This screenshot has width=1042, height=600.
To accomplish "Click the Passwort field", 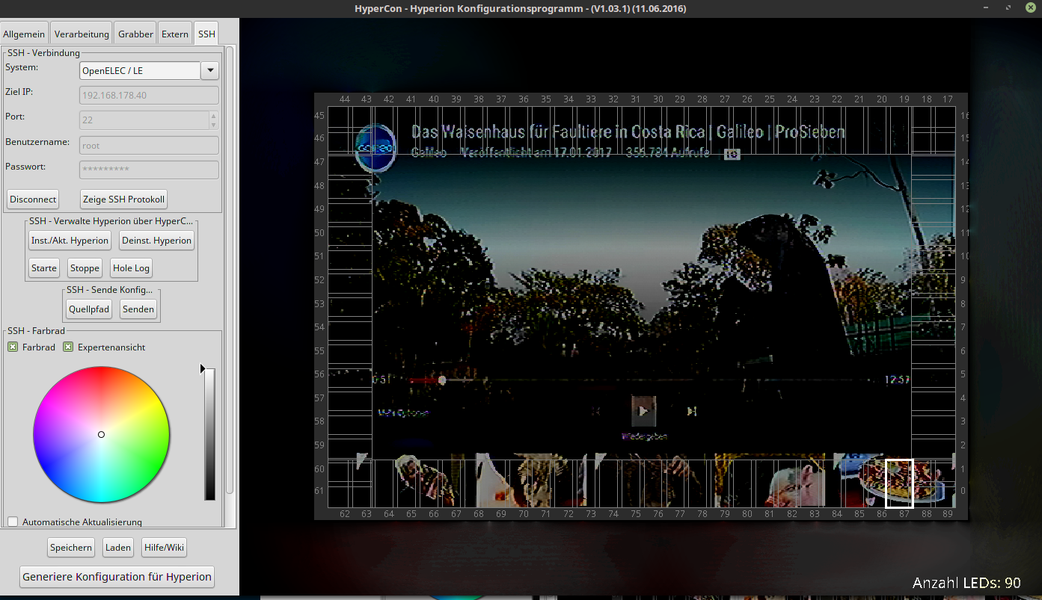I will 149,170.
